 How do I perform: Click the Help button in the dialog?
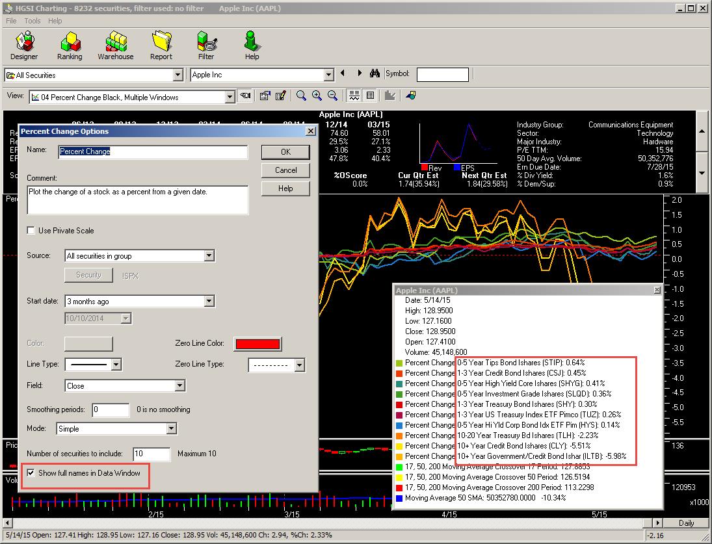285,188
